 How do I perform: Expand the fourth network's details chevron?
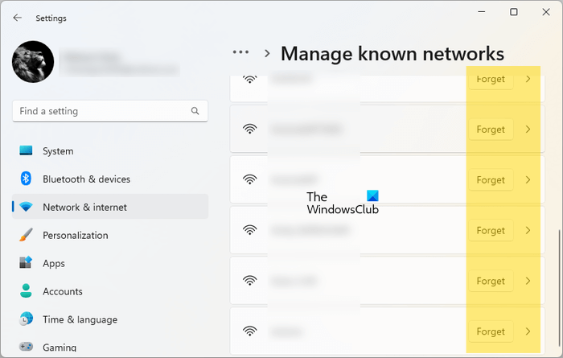(528, 231)
